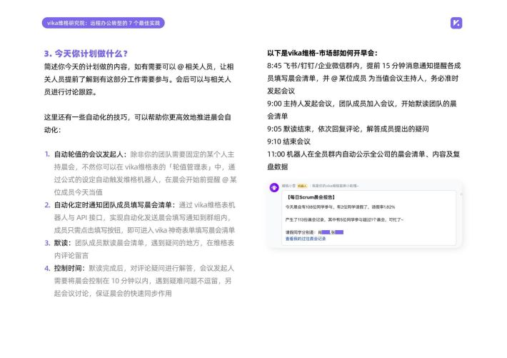The width and height of the screenshot is (507, 358).
Task: Click heading 以下是vika维格-市场部如何开早会
Action: (322, 53)
